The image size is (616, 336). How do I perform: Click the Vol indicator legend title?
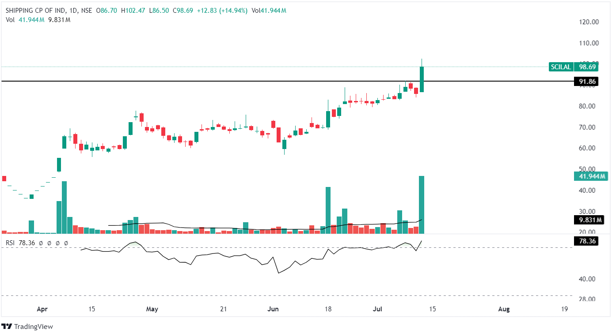[x=10, y=20]
